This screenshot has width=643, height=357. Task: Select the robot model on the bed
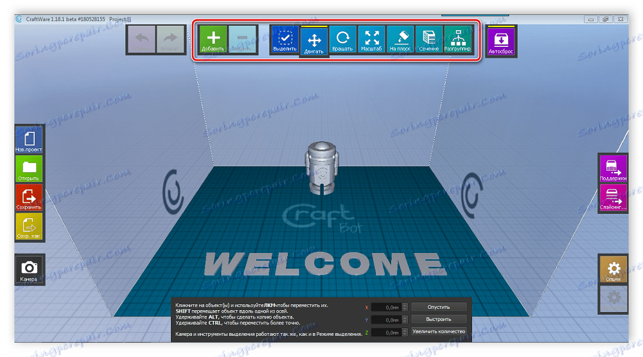click(x=321, y=168)
